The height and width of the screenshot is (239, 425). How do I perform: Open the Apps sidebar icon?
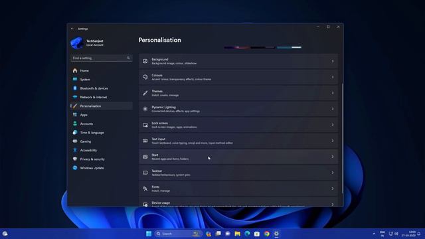pyautogui.click(x=75, y=115)
